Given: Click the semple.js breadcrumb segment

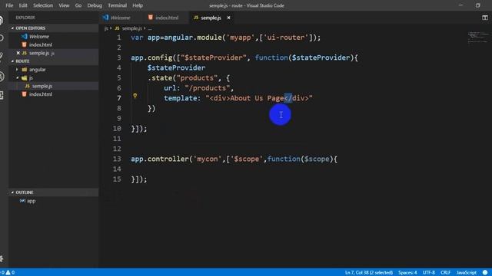Looking at the screenshot, I should [x=131, y=28].
